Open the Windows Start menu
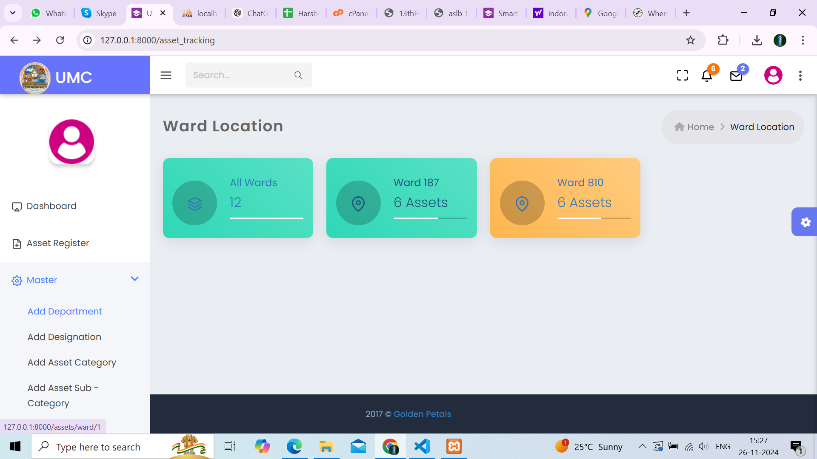Screen dimensions: 817x459 [15, 447]
